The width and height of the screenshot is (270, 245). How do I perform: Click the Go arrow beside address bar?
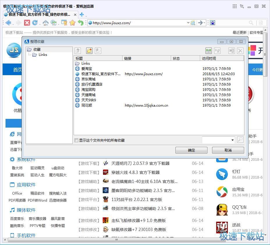tap(200, 23)
